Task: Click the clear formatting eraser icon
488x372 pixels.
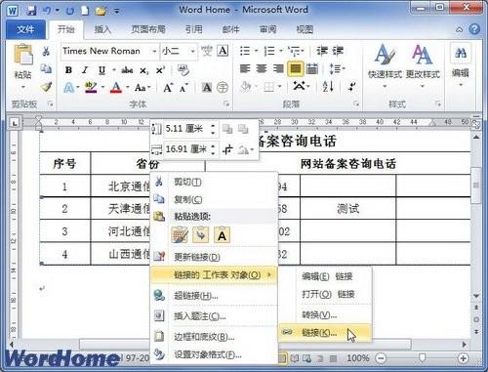Action: click(x=183, y=69)
